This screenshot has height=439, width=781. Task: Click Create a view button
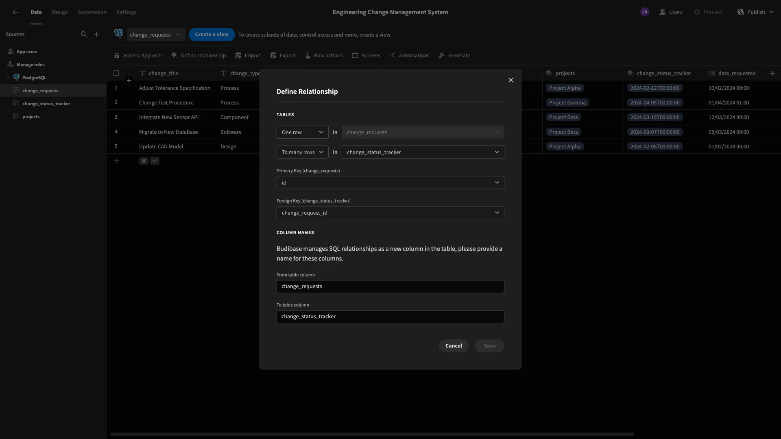pos(212,35)
